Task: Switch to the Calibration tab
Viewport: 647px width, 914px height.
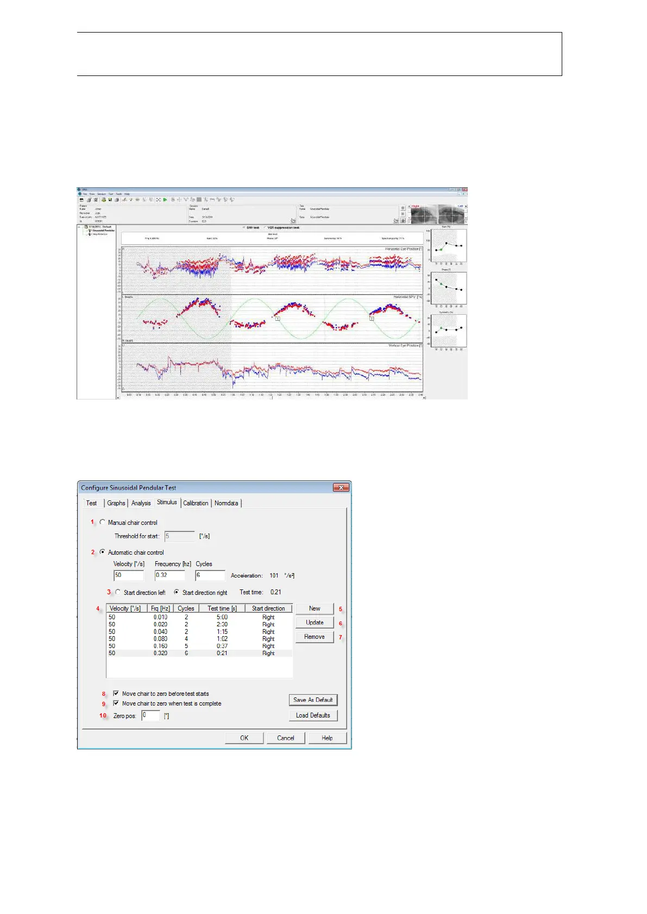Action: pos(196,503)
